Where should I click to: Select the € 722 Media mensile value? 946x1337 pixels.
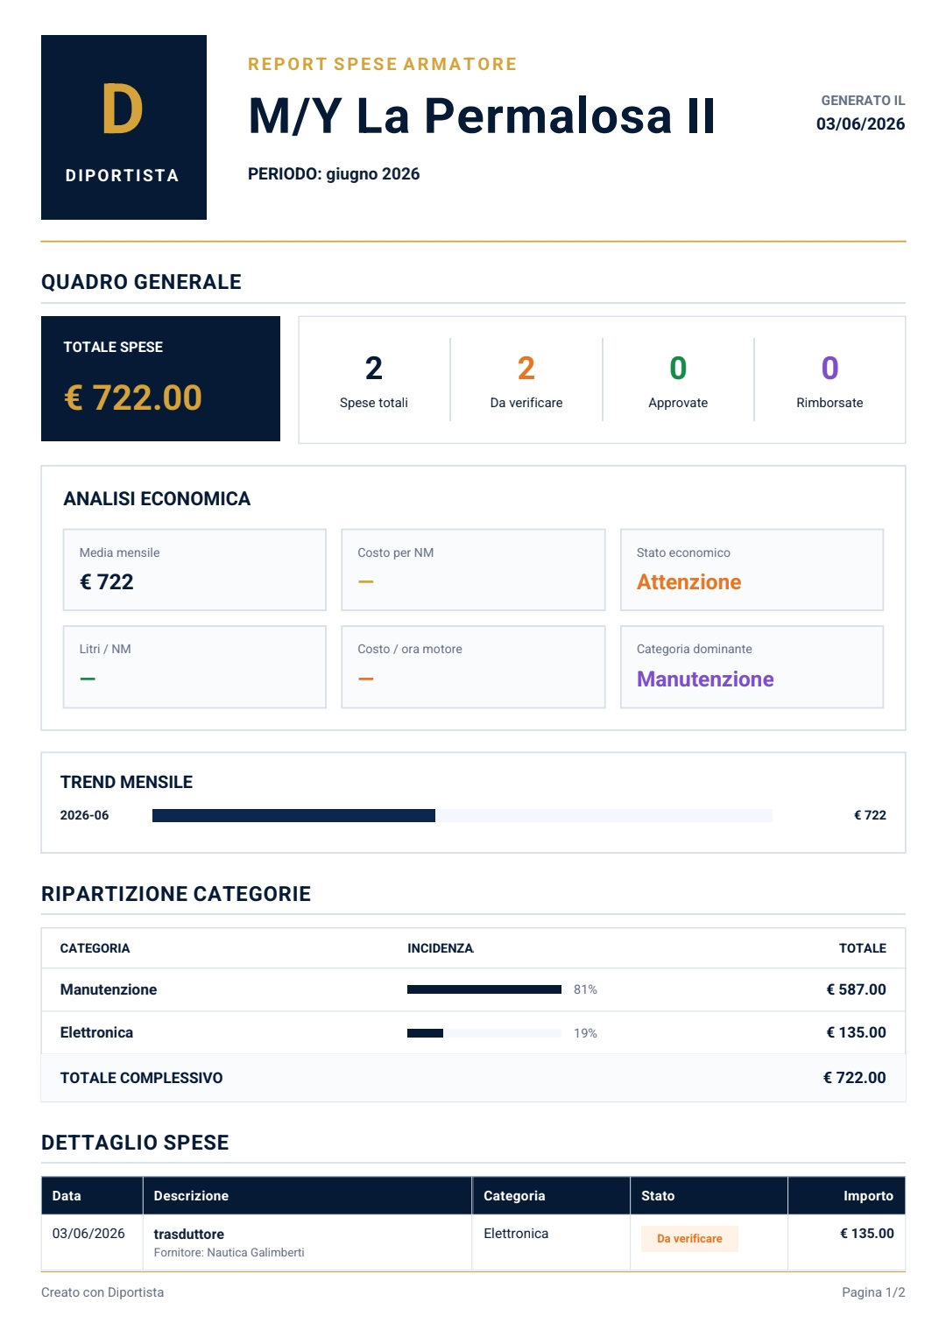coord(107,582)
